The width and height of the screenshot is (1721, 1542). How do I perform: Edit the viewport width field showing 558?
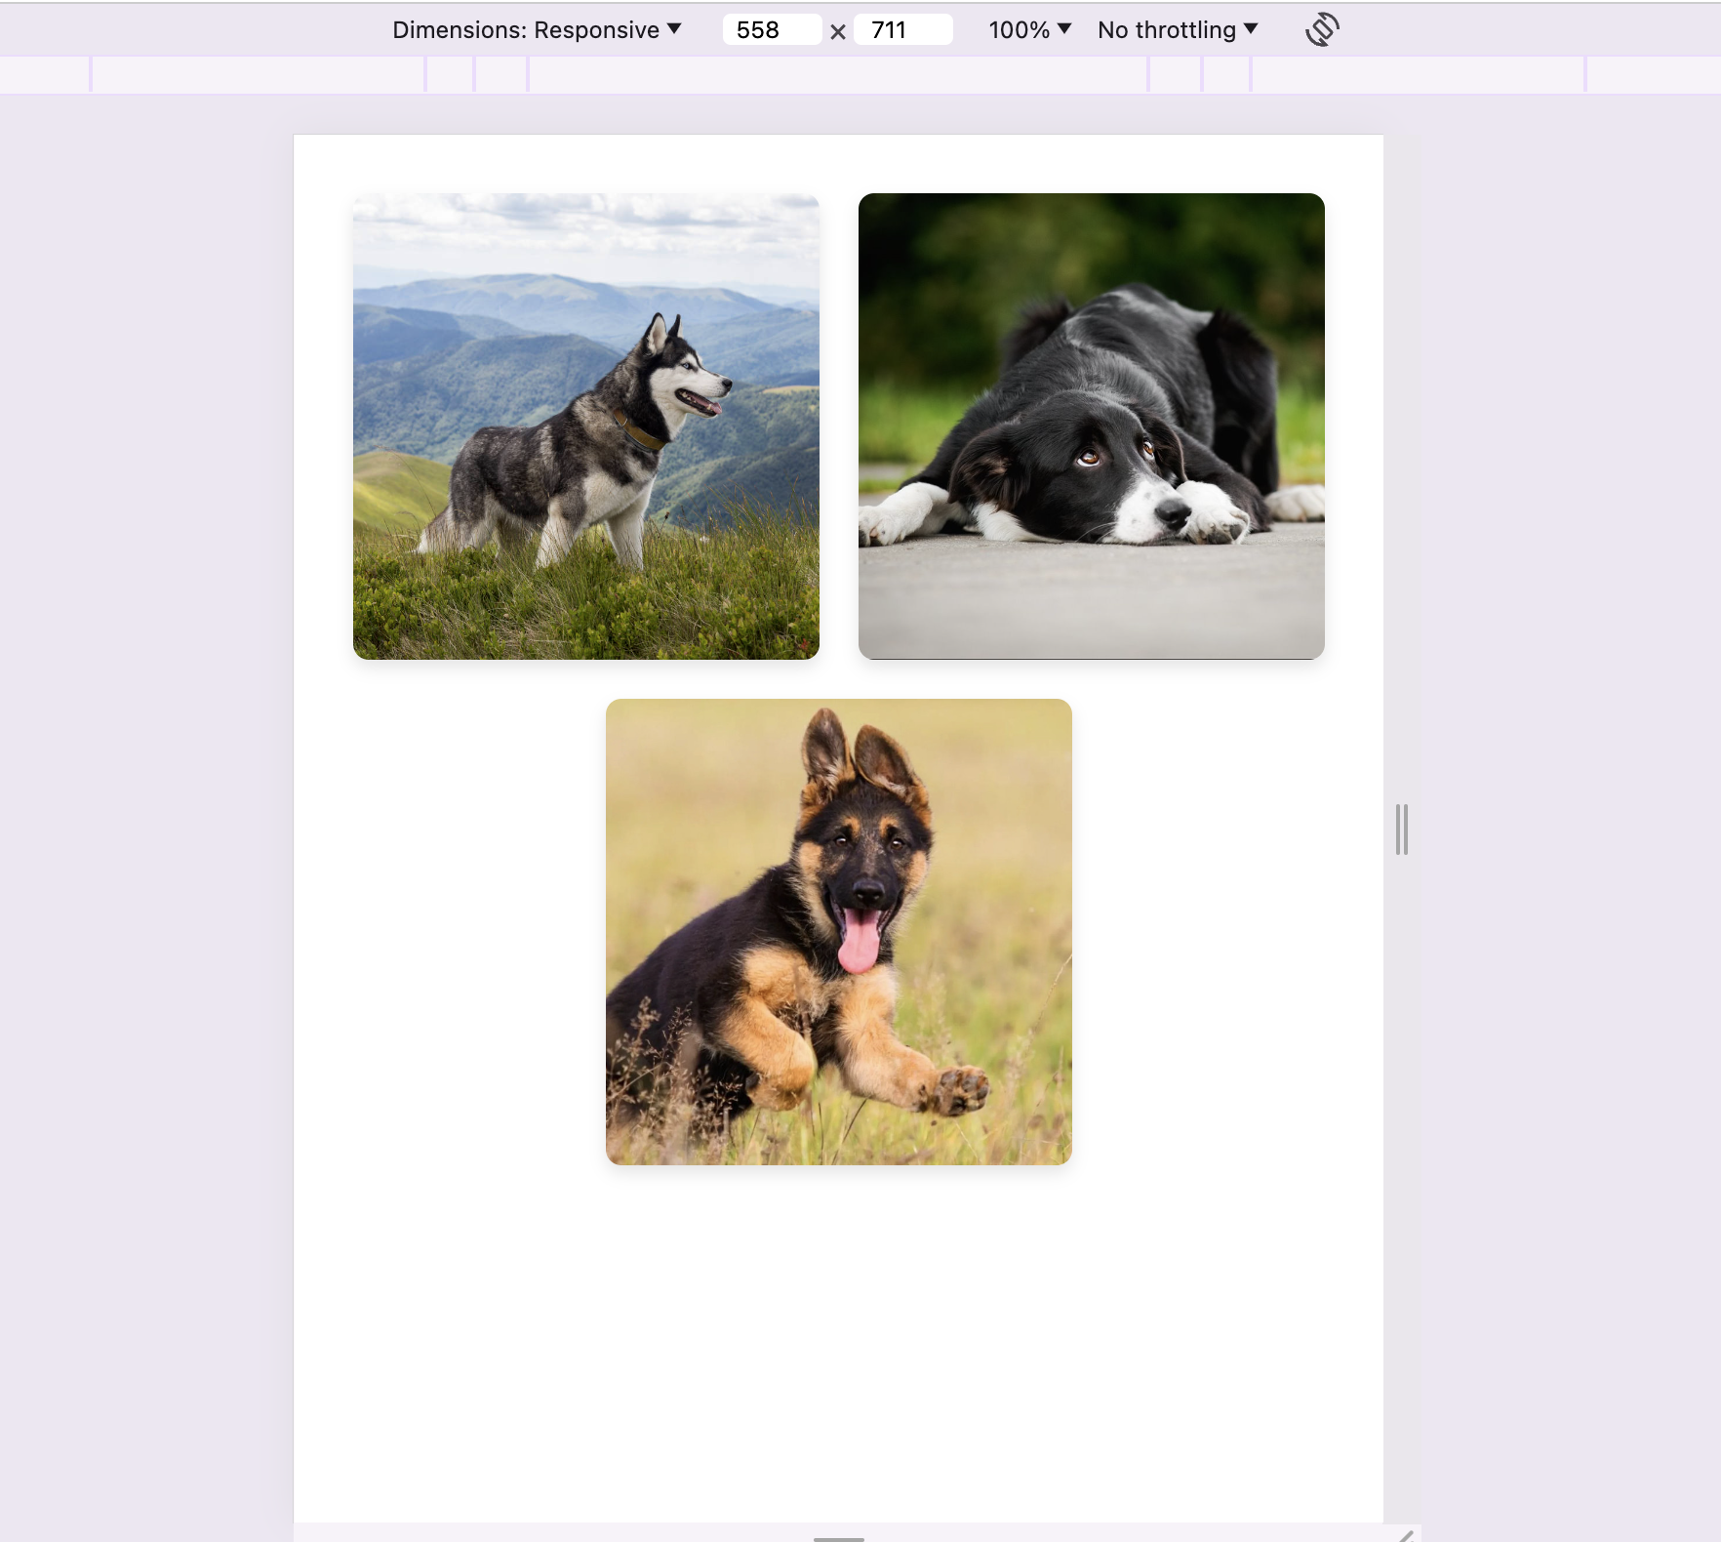tap(772, 30)
